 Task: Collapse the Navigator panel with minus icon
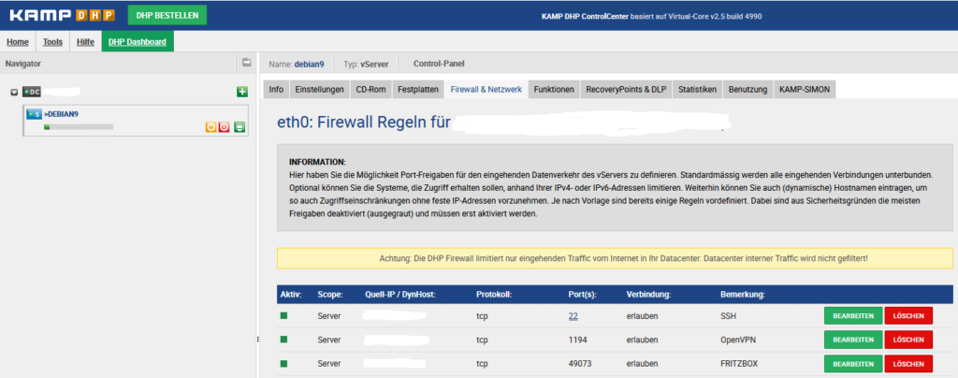click(246, 64)
